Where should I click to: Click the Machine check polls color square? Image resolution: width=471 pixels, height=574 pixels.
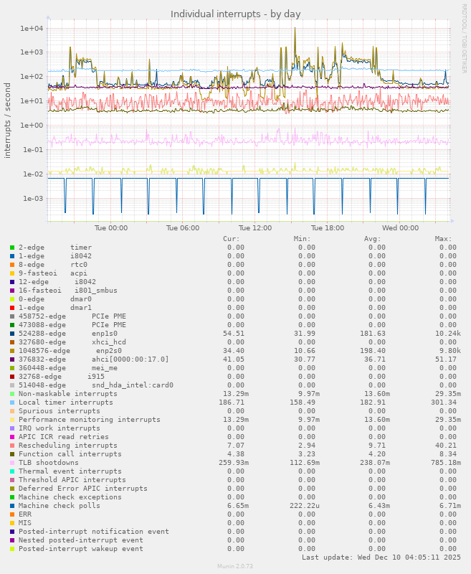[12, 506]
